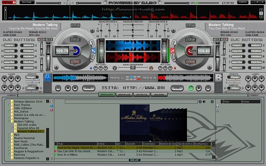Click Deck A headphone monitor icon

click(115, 68)
